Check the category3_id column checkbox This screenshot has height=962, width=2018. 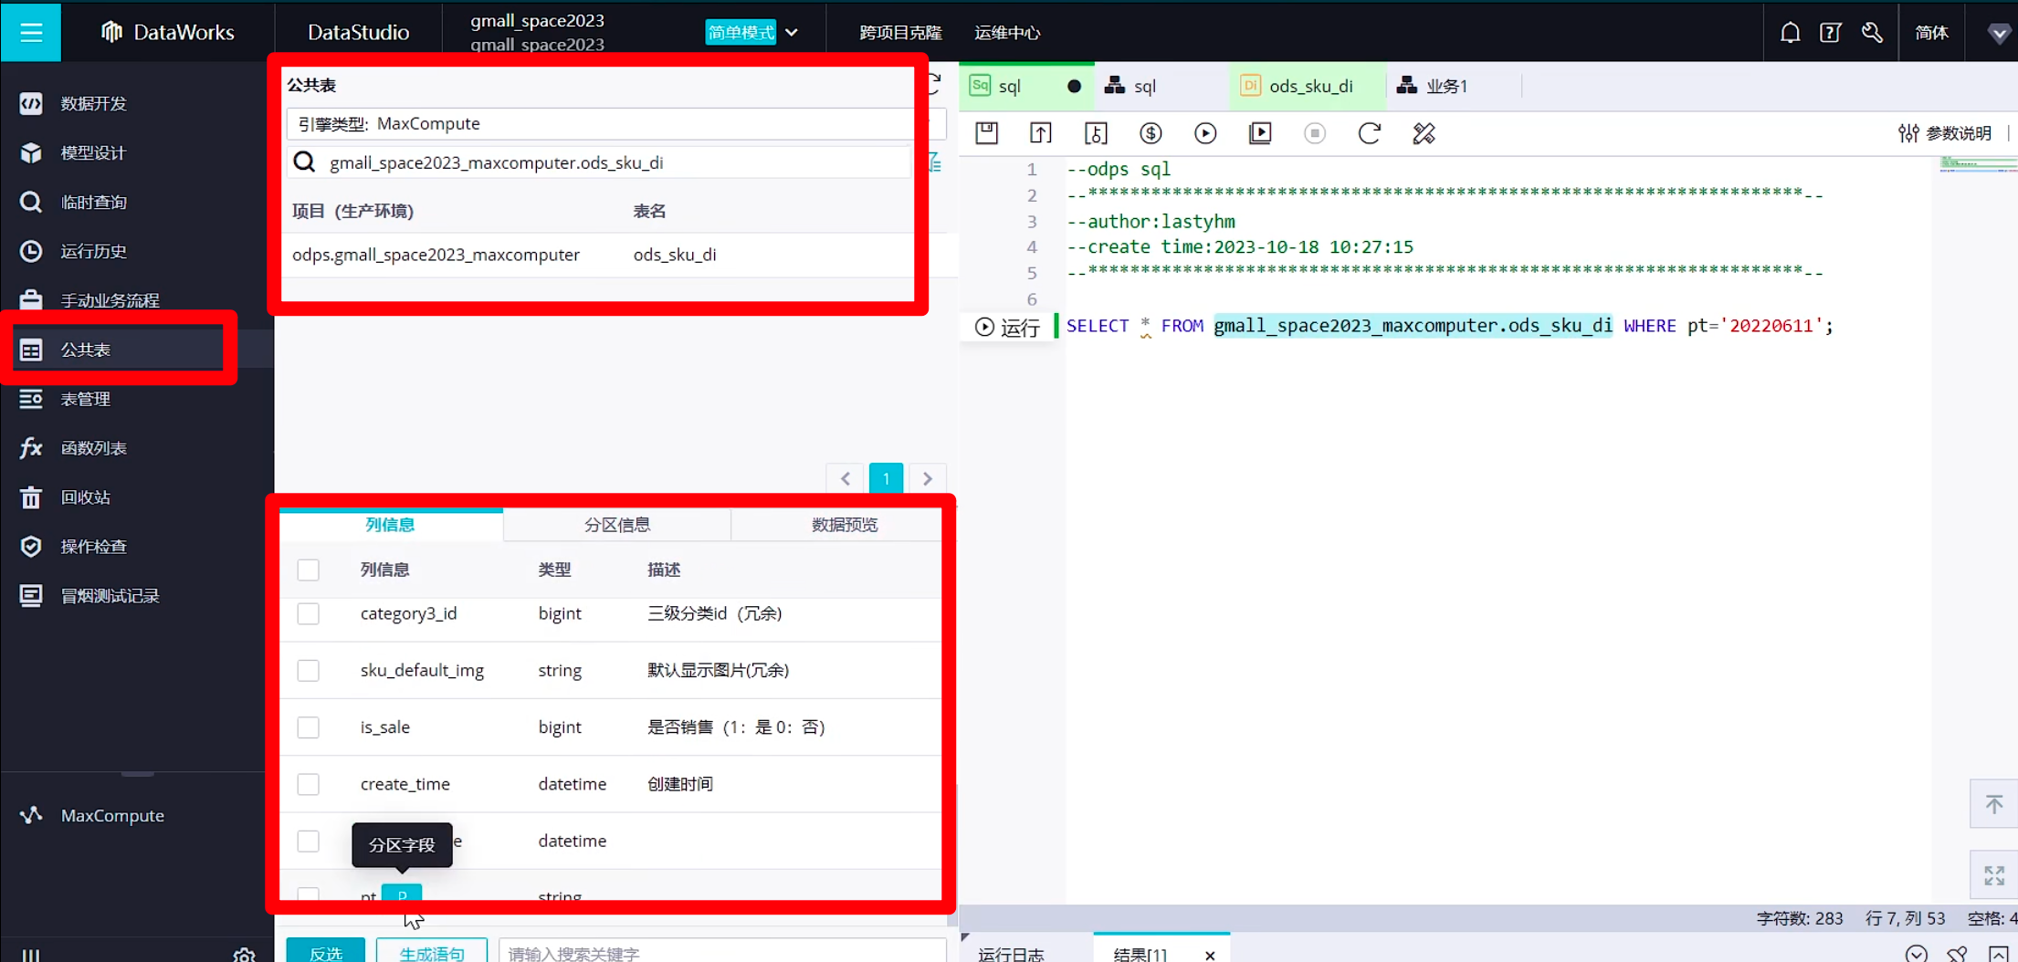(x=309, y=613)
